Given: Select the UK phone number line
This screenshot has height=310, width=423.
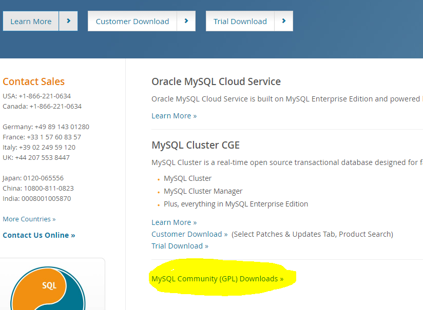Looking at the screenshot, I should 36,157.
